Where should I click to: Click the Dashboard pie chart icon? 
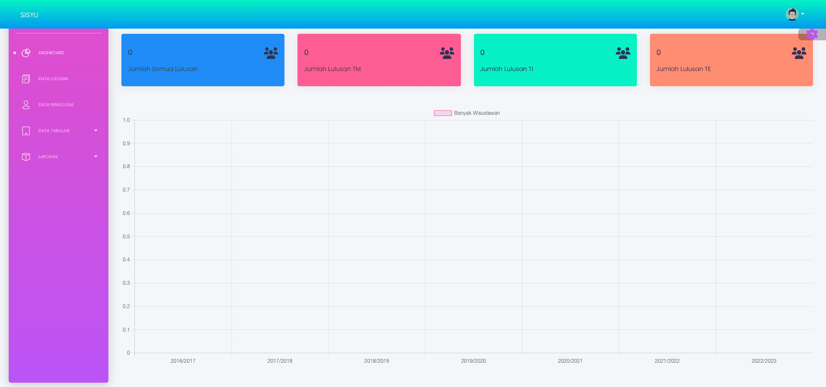click(x=26, y=53)
